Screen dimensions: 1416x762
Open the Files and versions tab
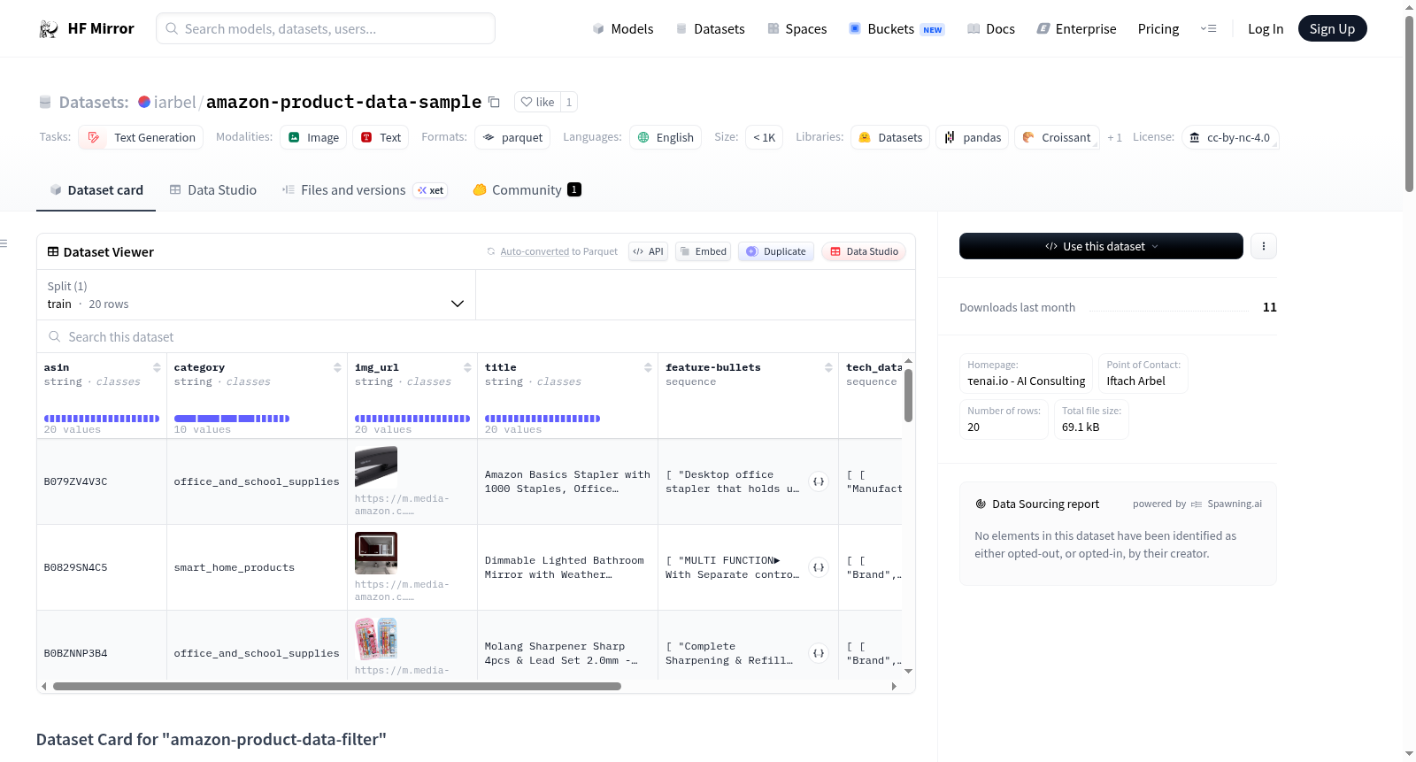(x=365, y=190)
